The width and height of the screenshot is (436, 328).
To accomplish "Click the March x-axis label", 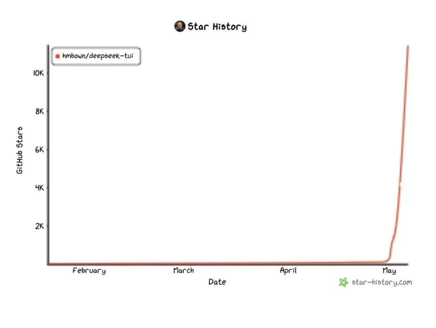I will click(184, 270).
